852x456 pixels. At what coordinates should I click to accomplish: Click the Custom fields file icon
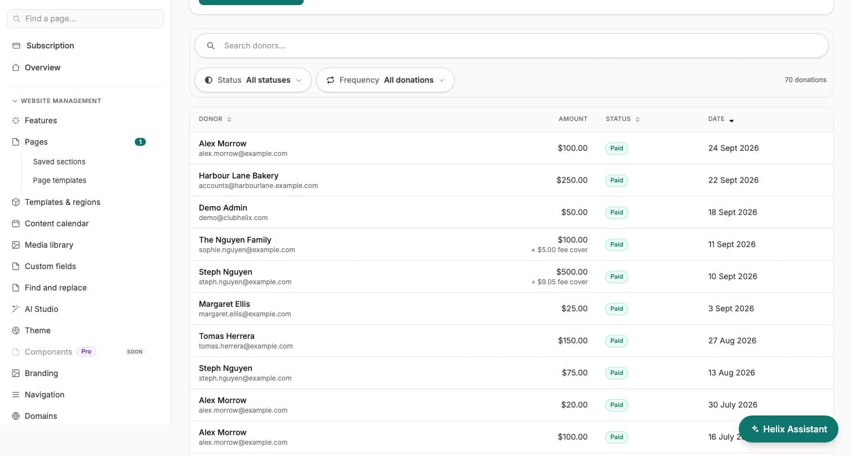point(16,266)
